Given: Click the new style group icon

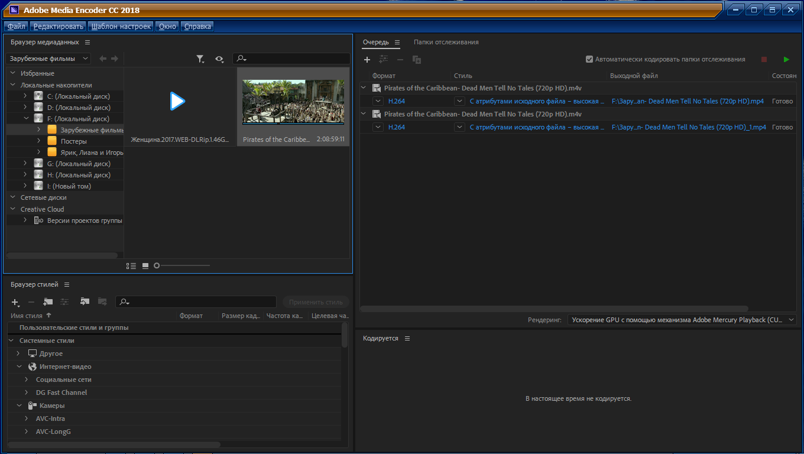Looking at the screenshot, I should point(48,301).
